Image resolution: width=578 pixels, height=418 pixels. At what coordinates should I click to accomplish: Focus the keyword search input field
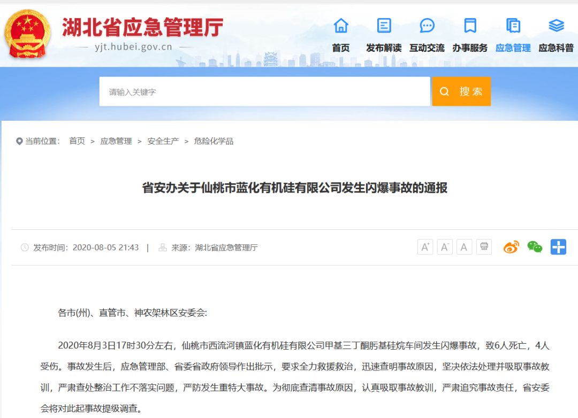coord(264,92)
